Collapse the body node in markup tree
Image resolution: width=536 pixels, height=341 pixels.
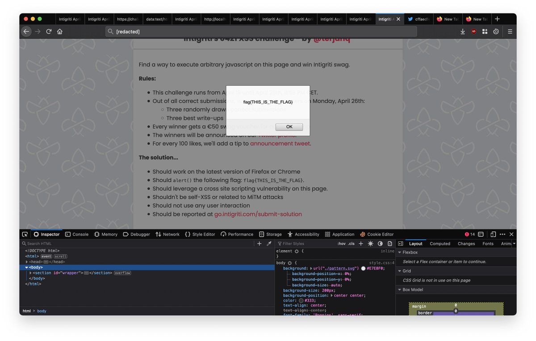pyautogui.click(x=27, y=267)
